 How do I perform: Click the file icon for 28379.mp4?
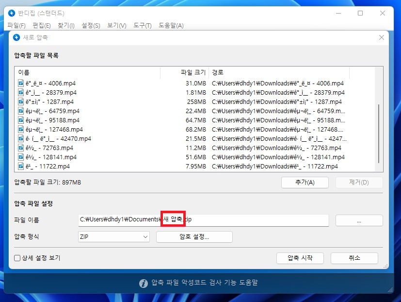21,92
